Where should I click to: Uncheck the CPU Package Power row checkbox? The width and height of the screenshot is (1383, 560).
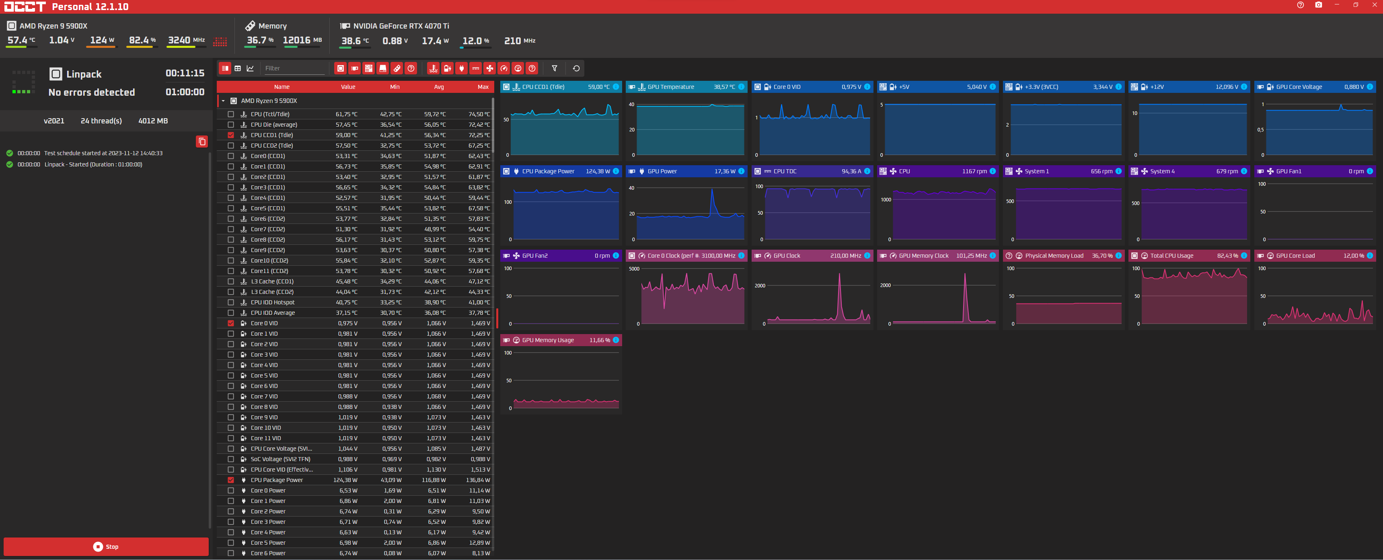231,480
